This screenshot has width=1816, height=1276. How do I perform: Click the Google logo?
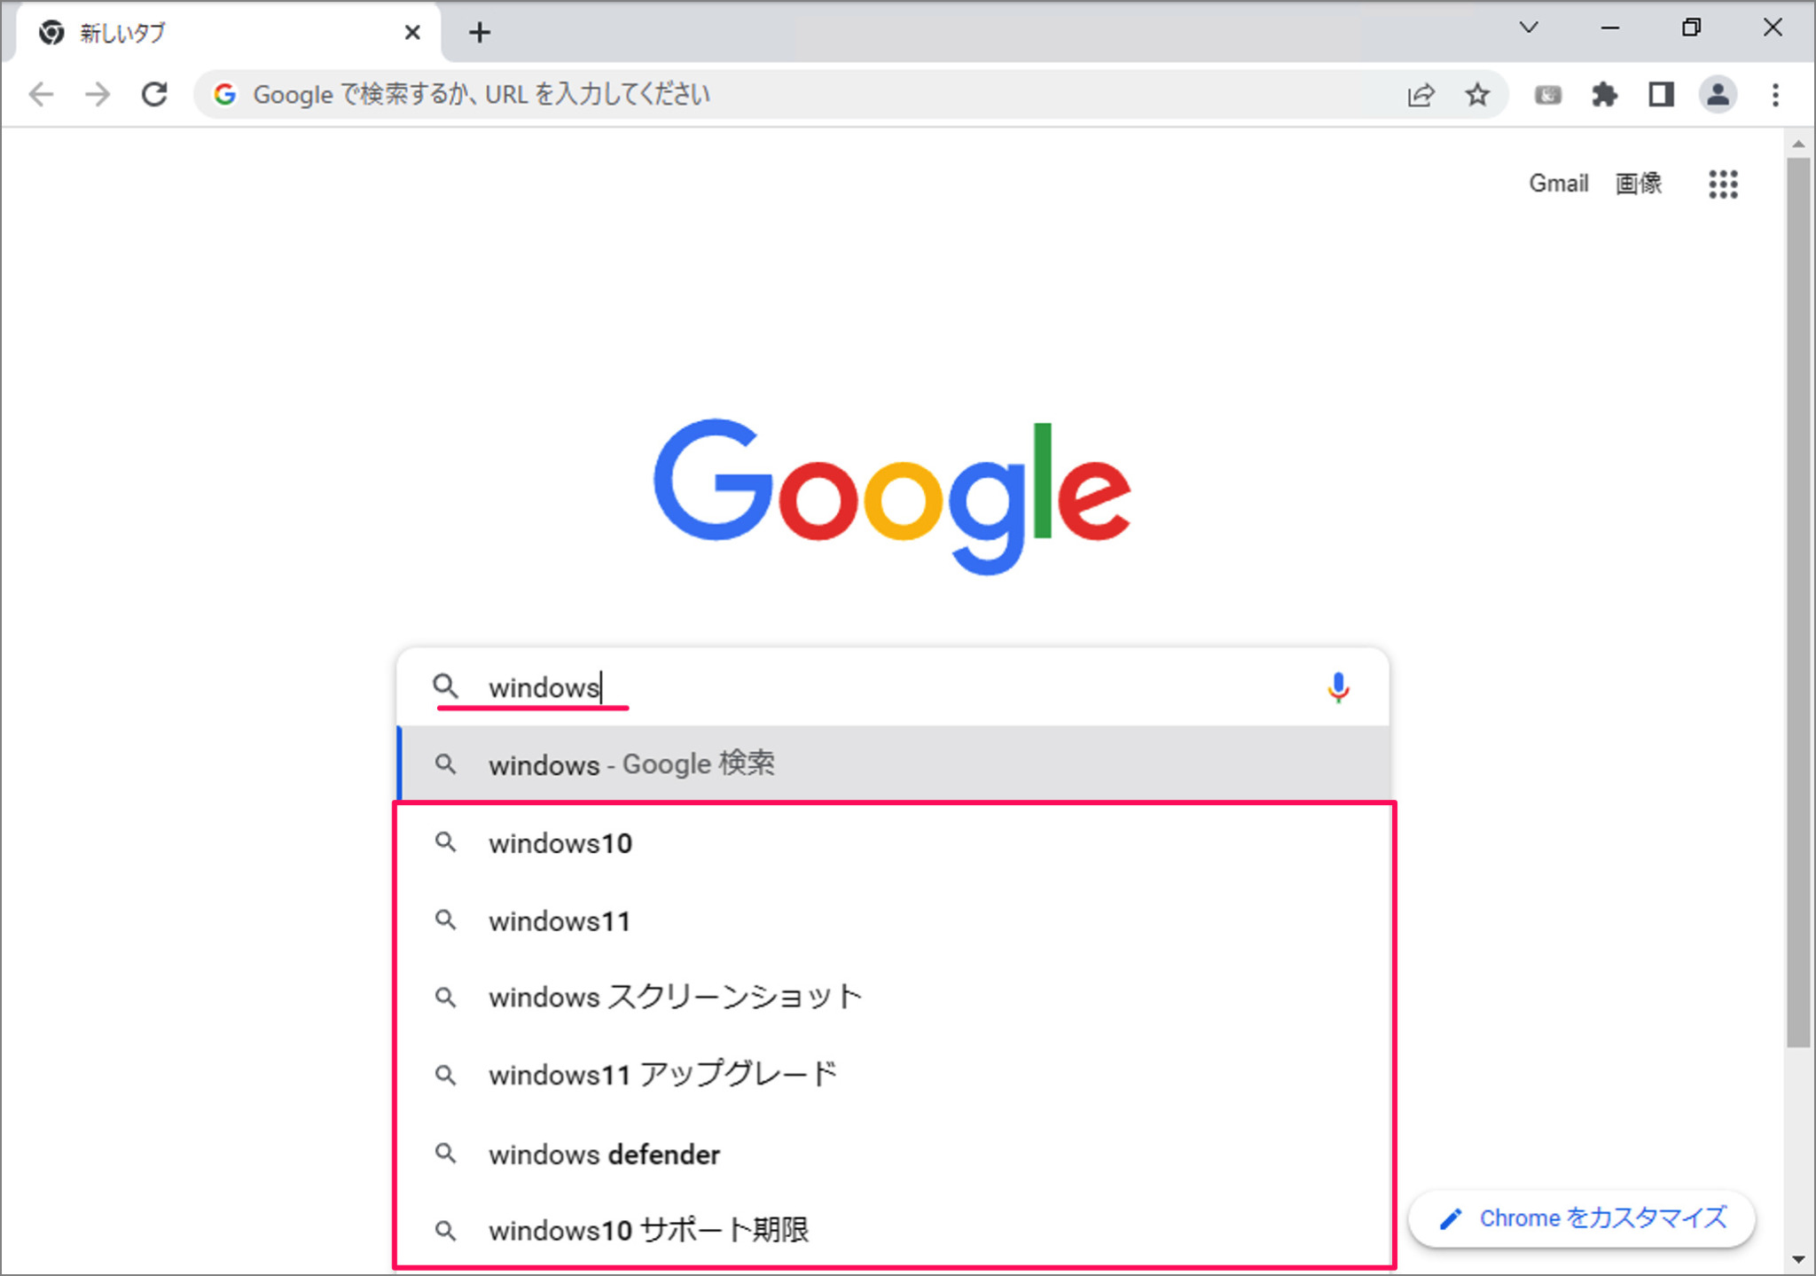[x=892, y=497]
